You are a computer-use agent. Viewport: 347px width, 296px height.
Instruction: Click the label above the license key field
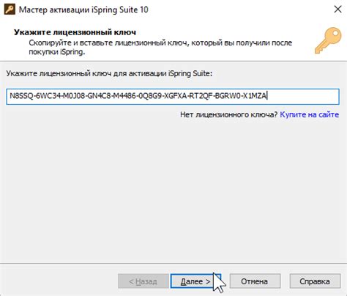(109, 73)
